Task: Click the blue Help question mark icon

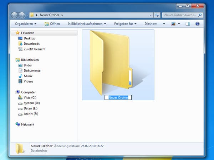Action: tap(197, 24)
